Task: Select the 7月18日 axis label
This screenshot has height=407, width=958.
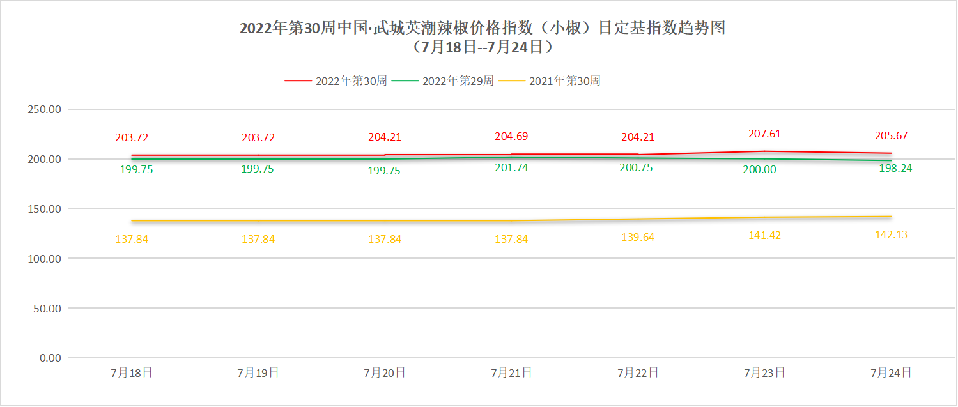Action: 132,373
